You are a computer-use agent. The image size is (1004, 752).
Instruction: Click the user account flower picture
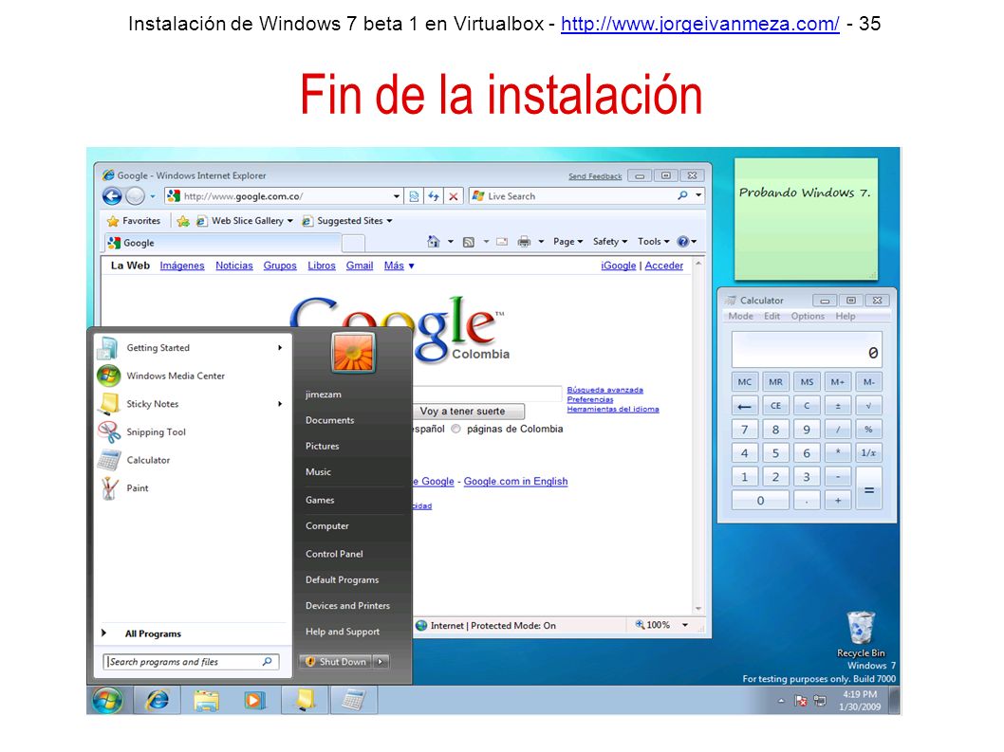(x=353, y=353)
